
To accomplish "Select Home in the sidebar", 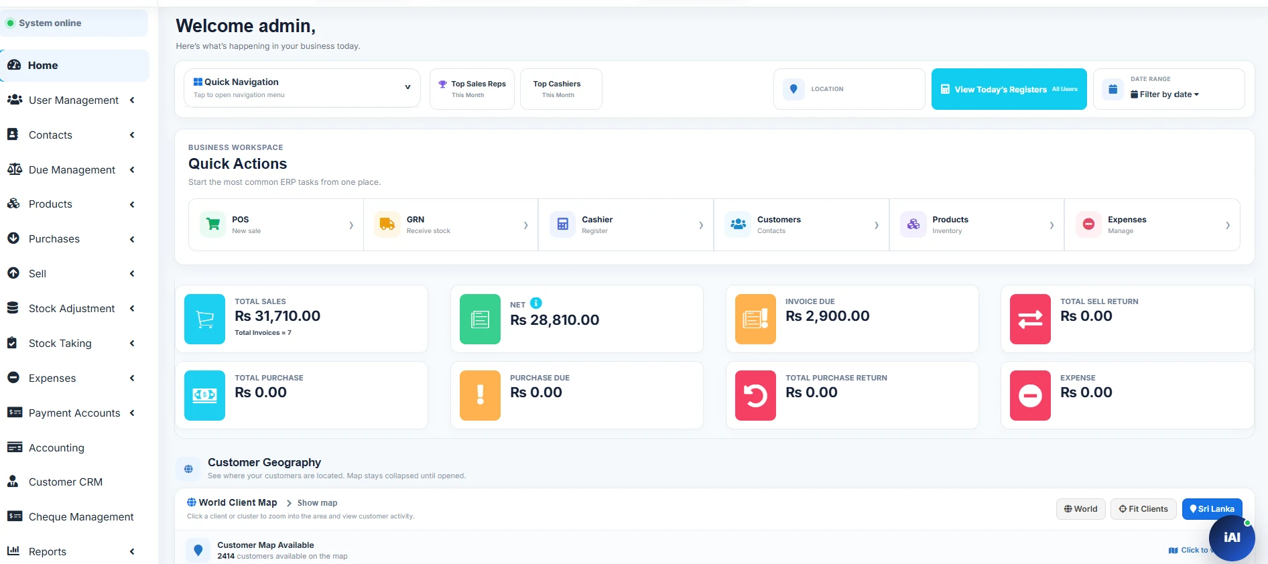I will point(74,66).
